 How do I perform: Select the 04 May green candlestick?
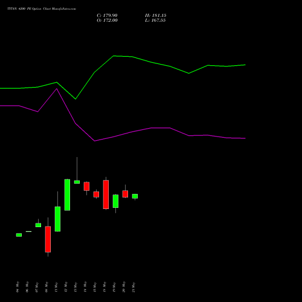click(19, 235)
